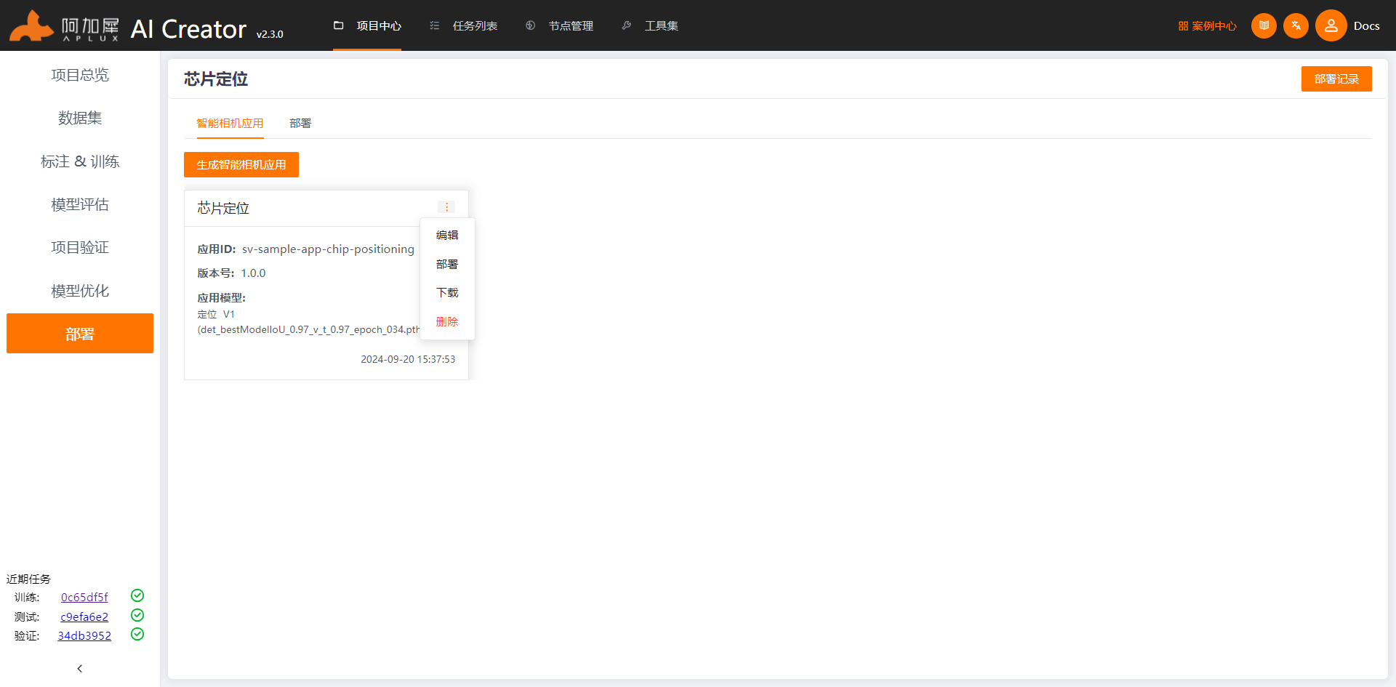Click the APLUX rhino logo
Image resolution: width=1396 pixels, height=687 pixels.
pos(64,26)
